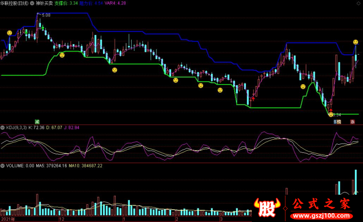This screenshot has width=363, height=222.
Task: Click the green arrow just after the 5.08 peak
Action: [x=43, y=28]
